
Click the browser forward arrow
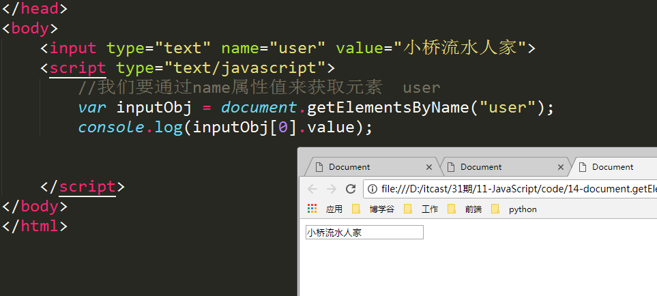(332, 189)
